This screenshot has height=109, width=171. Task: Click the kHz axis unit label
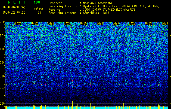click(x=2, y=22)
